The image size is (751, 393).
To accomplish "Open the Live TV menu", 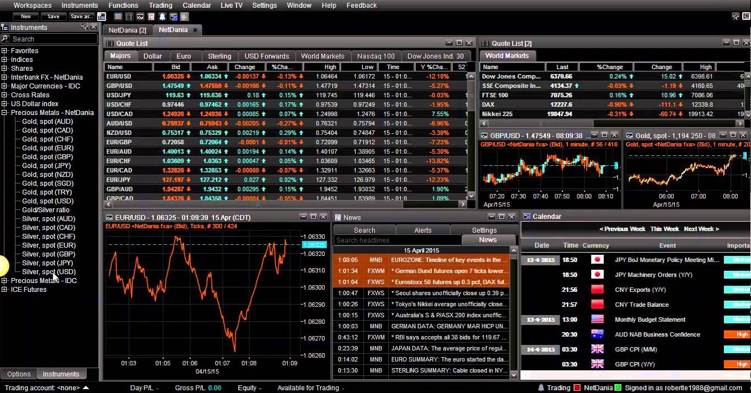I will pos(231,6).
